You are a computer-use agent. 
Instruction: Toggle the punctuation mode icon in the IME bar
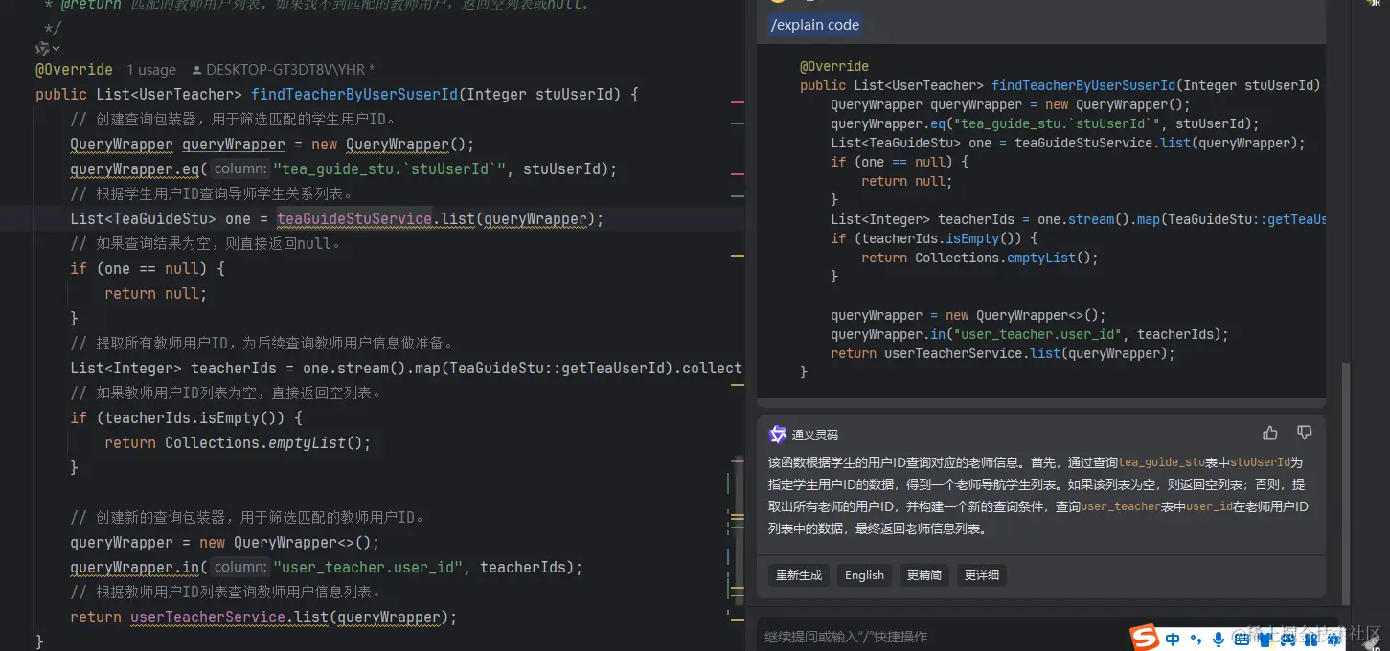tap(1196, 639)
